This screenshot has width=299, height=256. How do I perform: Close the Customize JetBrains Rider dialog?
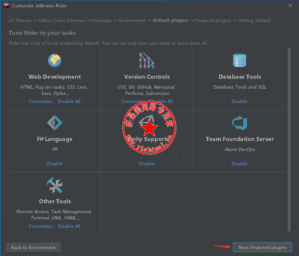[290, 5]
